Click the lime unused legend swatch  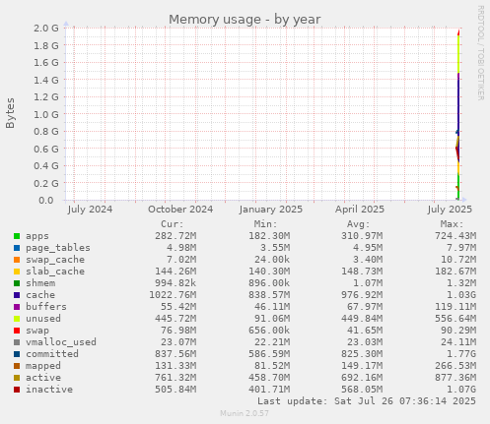click(x=17, y=319)
